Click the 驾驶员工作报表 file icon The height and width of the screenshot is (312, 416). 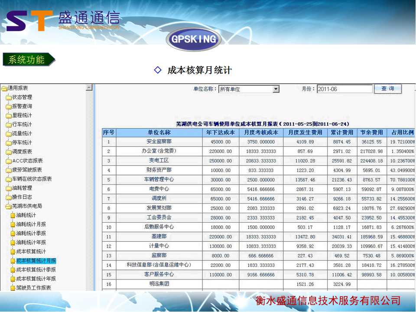click(13, 288)
